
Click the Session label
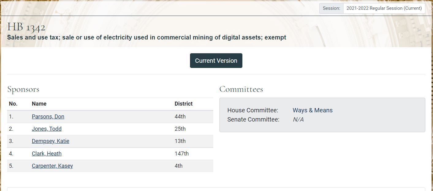[331, 8]
